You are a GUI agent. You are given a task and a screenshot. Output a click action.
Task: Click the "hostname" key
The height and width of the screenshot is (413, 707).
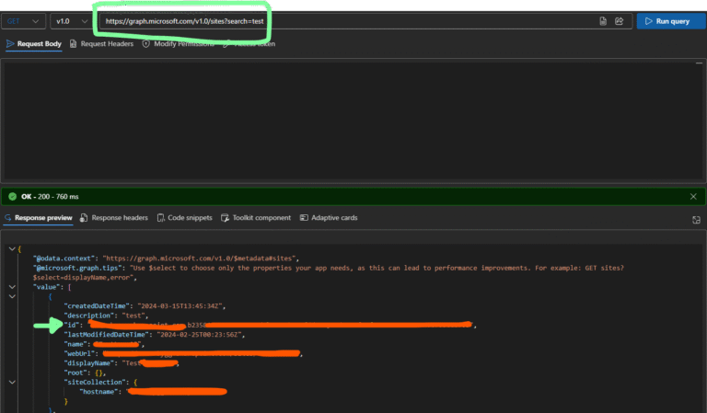click(99, 392)
